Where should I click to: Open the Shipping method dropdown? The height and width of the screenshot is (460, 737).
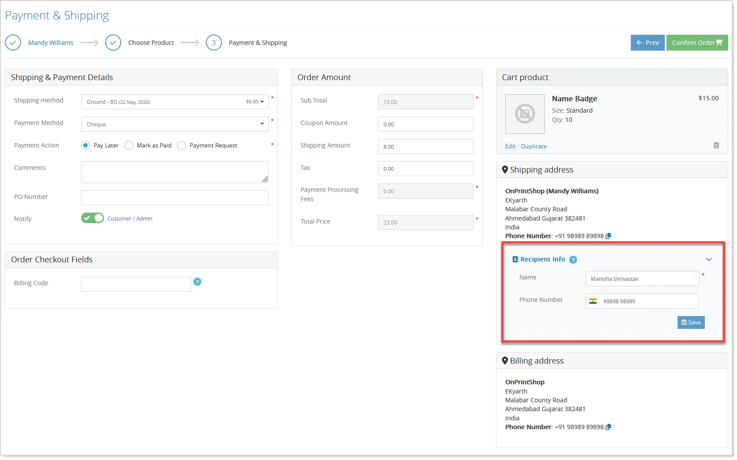tap(175, 102)
